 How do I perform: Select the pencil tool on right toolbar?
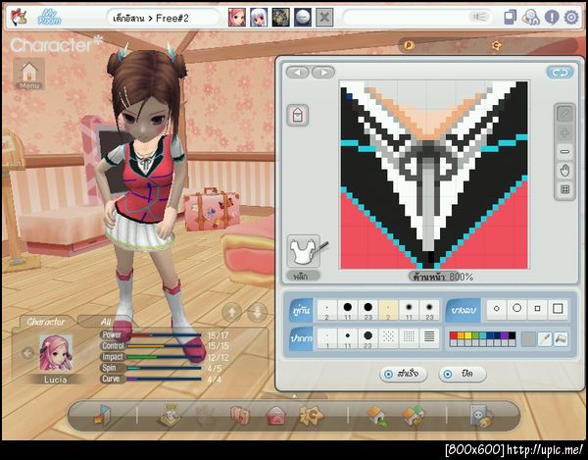click(565, 114)
